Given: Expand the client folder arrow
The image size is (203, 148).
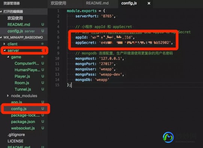Looking at the screenshot, I should coord(5,44).
